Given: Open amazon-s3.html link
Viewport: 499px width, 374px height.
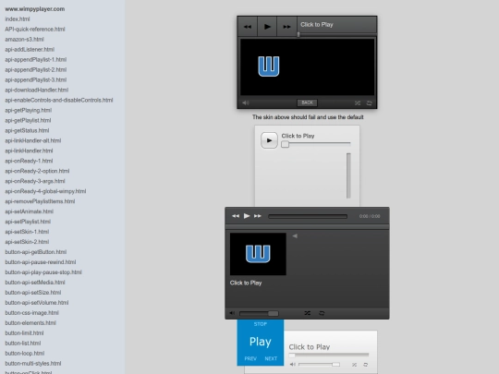Looking at the screenshot, I should click(24, 40).
